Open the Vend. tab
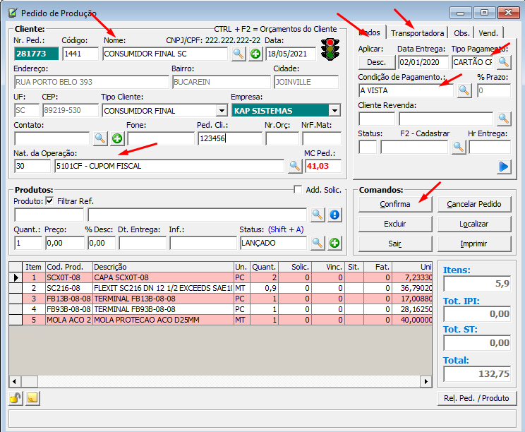The image size is (525, 432). [488, 33]
